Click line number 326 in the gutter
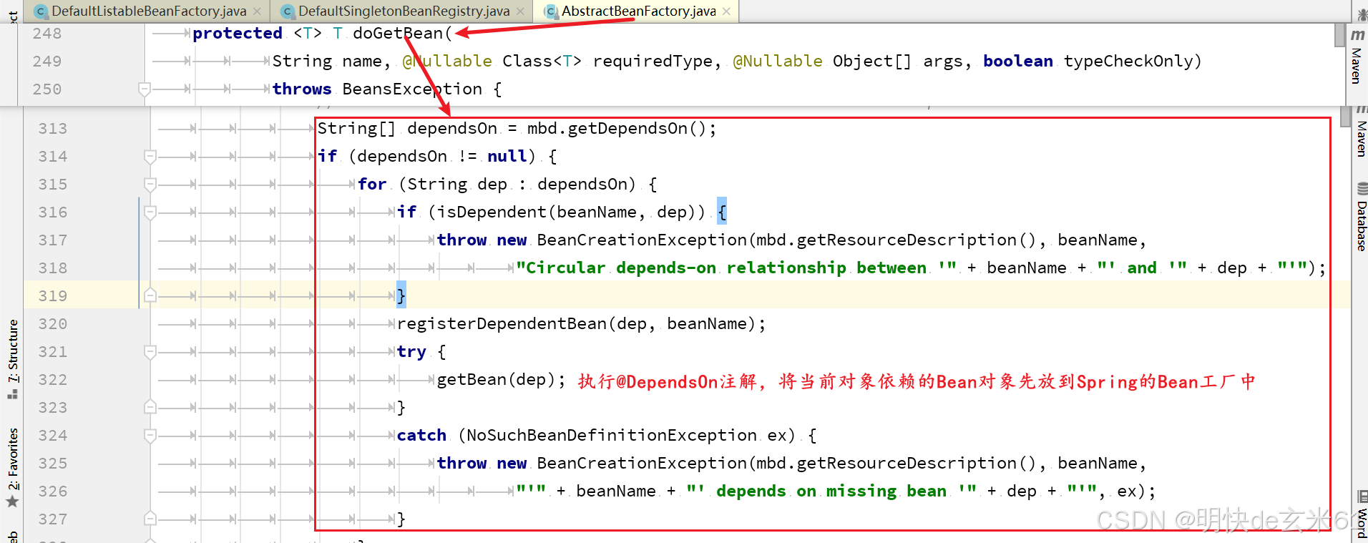Viewport: 1368px width, 543px height. pyautogui.click(x=53, y=491)
